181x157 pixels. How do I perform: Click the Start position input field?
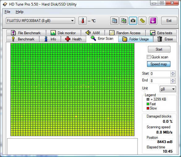[160, 74]
